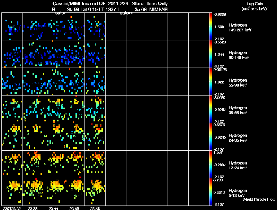277x210 pixels.
Task: Click the '3.799' color scale value
Action: pos(218,180)
